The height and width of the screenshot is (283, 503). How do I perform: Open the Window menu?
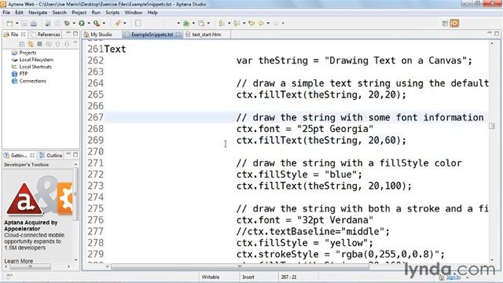click(134, 13)
